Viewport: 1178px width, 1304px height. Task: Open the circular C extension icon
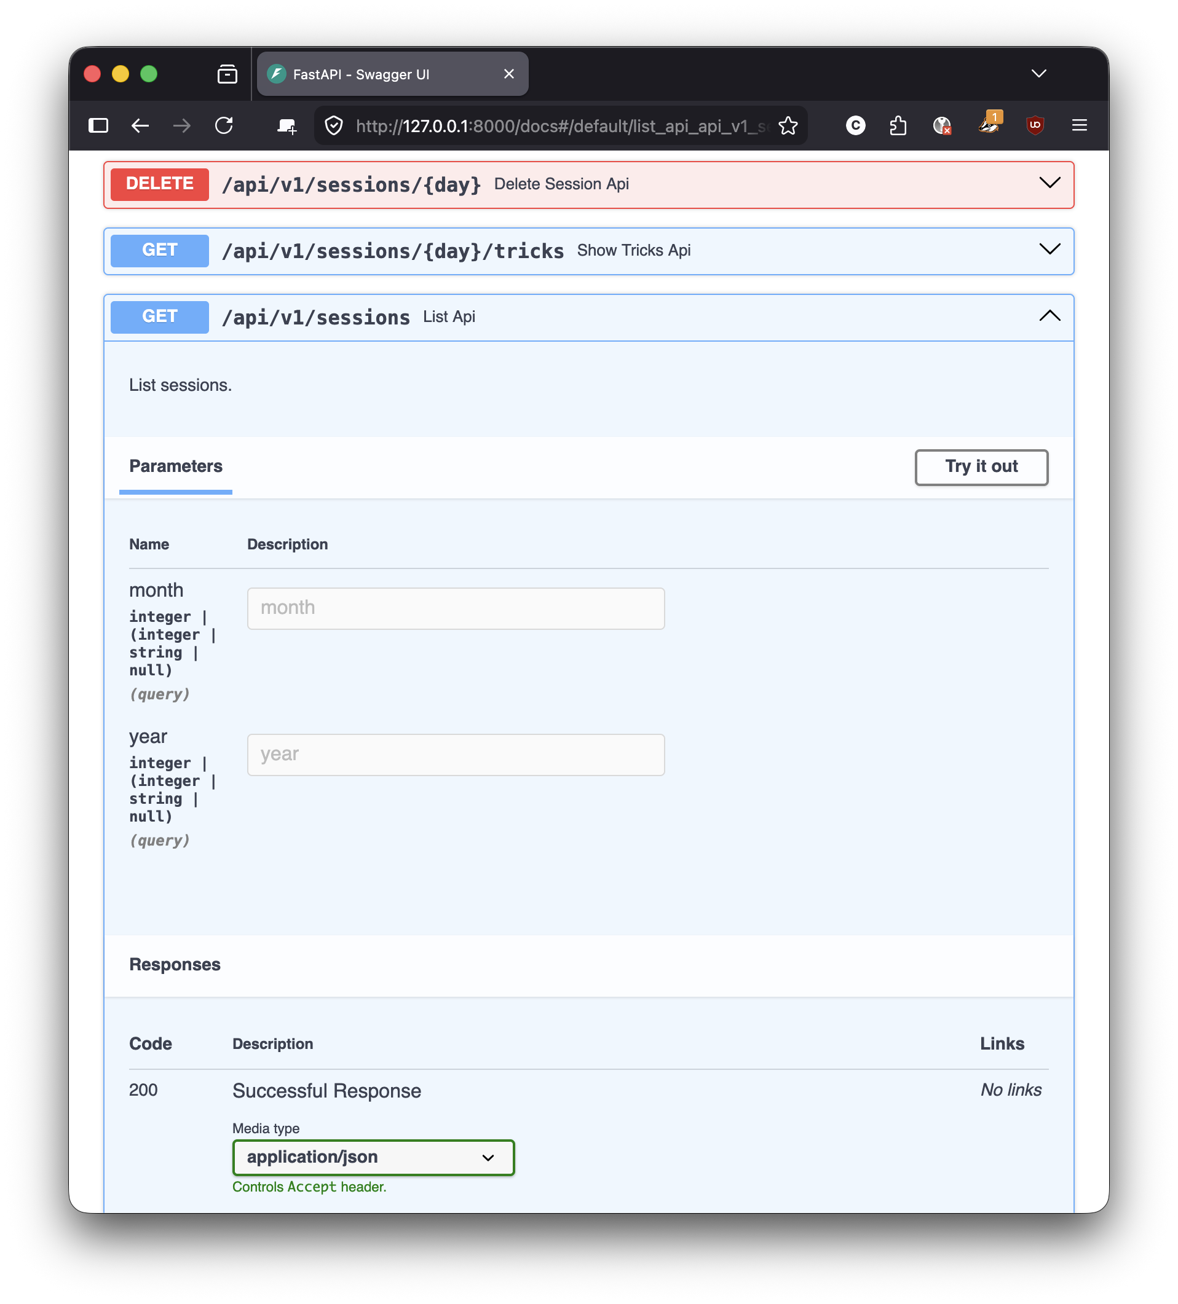coord(855,125)
